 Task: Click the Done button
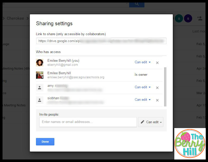click(45, 142)
